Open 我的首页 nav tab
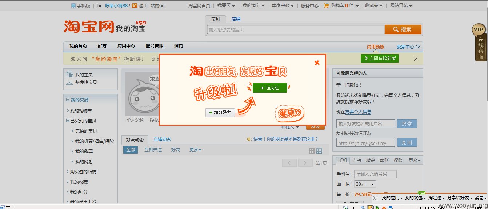Screen dimensions: 488x209 coord(78,46)
